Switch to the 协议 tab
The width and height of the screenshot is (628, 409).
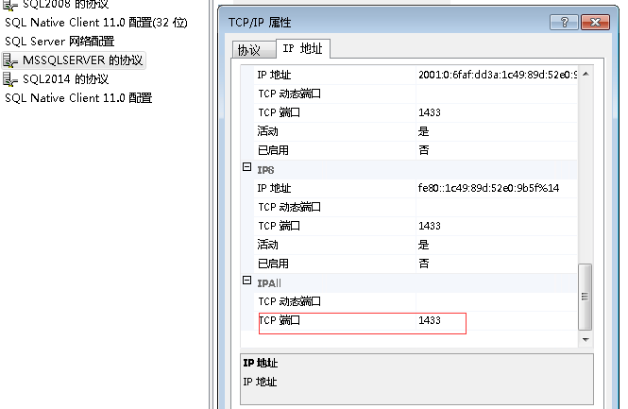[253, 50]
